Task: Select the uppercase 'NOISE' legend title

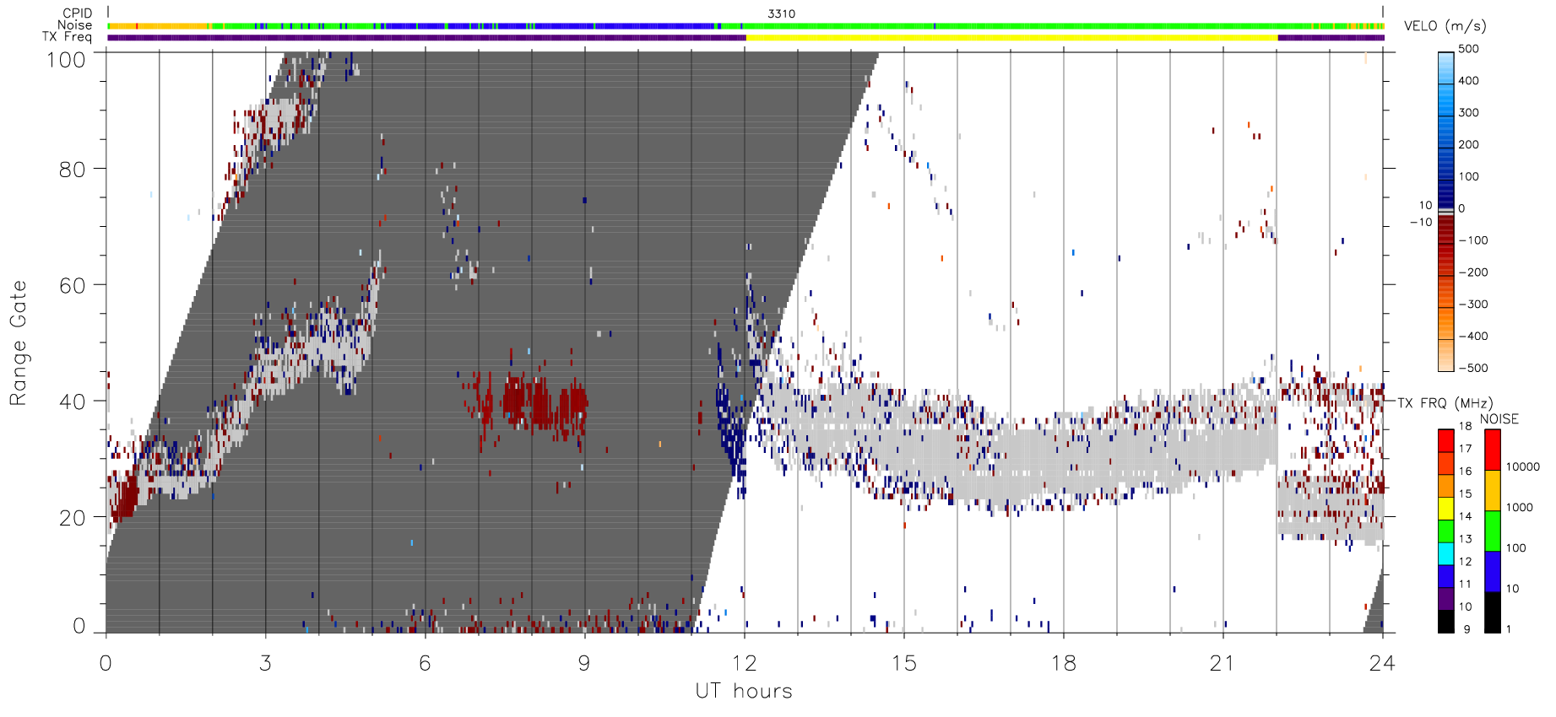Action: pyautogui.click(x=1499, y=419)
